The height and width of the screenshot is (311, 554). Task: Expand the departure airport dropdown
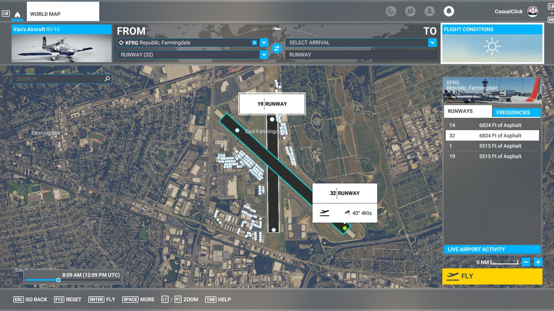click(264, 43)
